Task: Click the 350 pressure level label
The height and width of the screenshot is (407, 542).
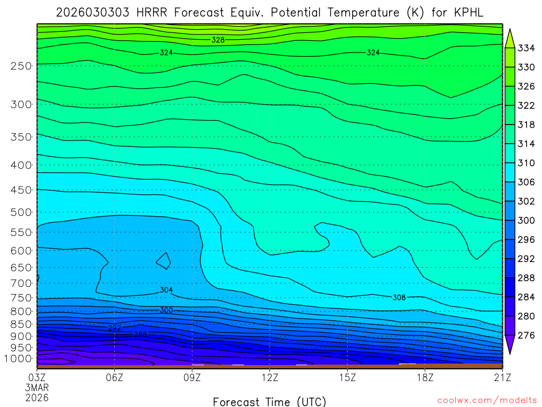Action: [x=21, y=137]
